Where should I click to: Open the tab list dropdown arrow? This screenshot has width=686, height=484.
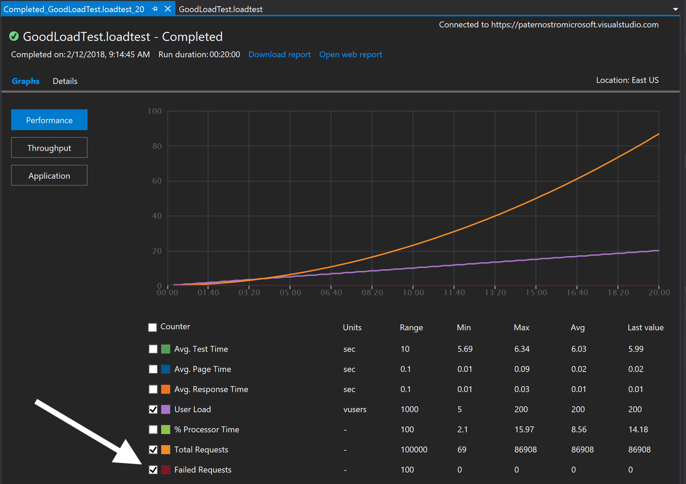675,9
